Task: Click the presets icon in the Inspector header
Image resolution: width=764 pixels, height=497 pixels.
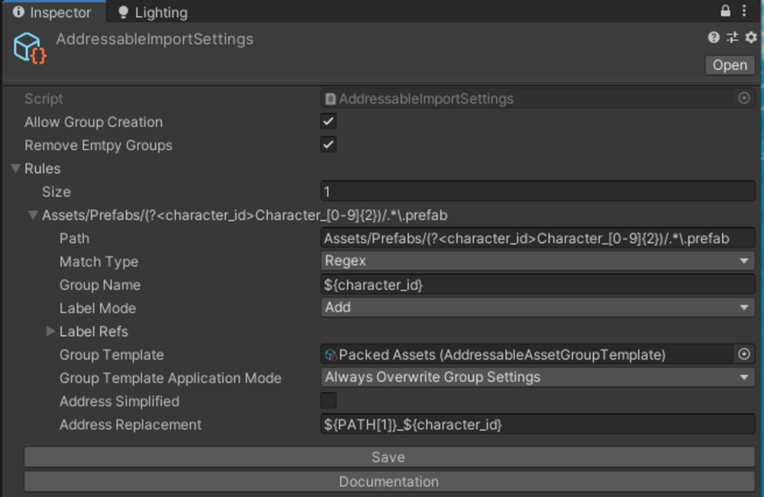Action: [732, 38]
